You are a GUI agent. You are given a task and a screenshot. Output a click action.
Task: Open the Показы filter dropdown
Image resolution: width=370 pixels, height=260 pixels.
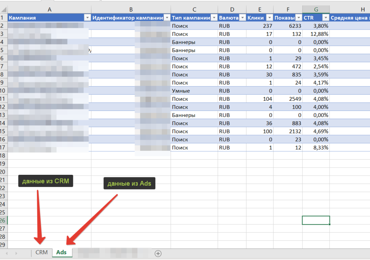[298, 18]
